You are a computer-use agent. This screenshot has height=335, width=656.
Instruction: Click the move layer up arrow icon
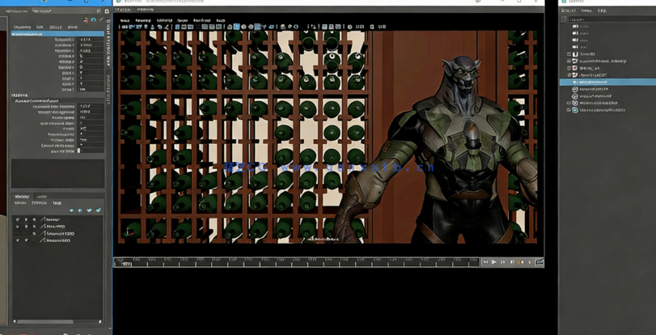click(71, 210)
